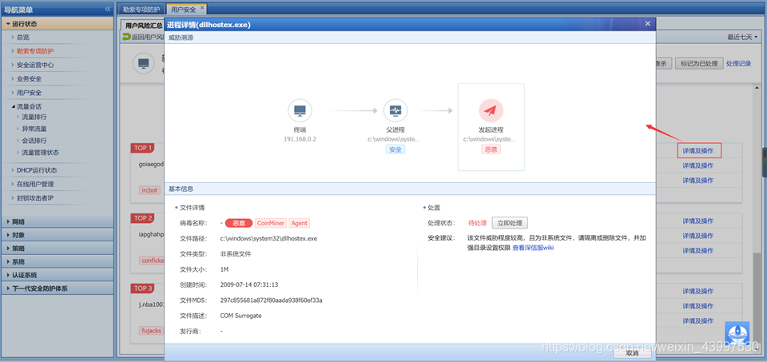Click the 立即处理 button
Viewport: 767px width, 362px height.
pos(509,223)
